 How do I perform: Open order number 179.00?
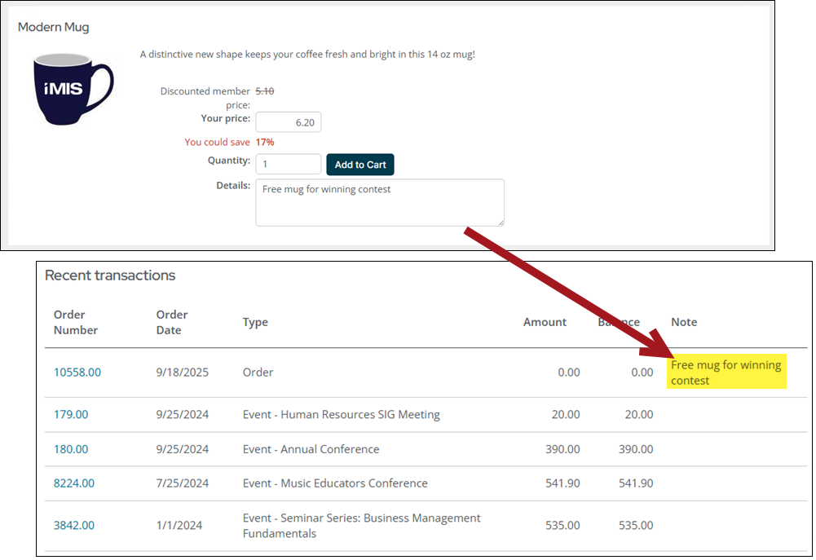click(71, 415)
